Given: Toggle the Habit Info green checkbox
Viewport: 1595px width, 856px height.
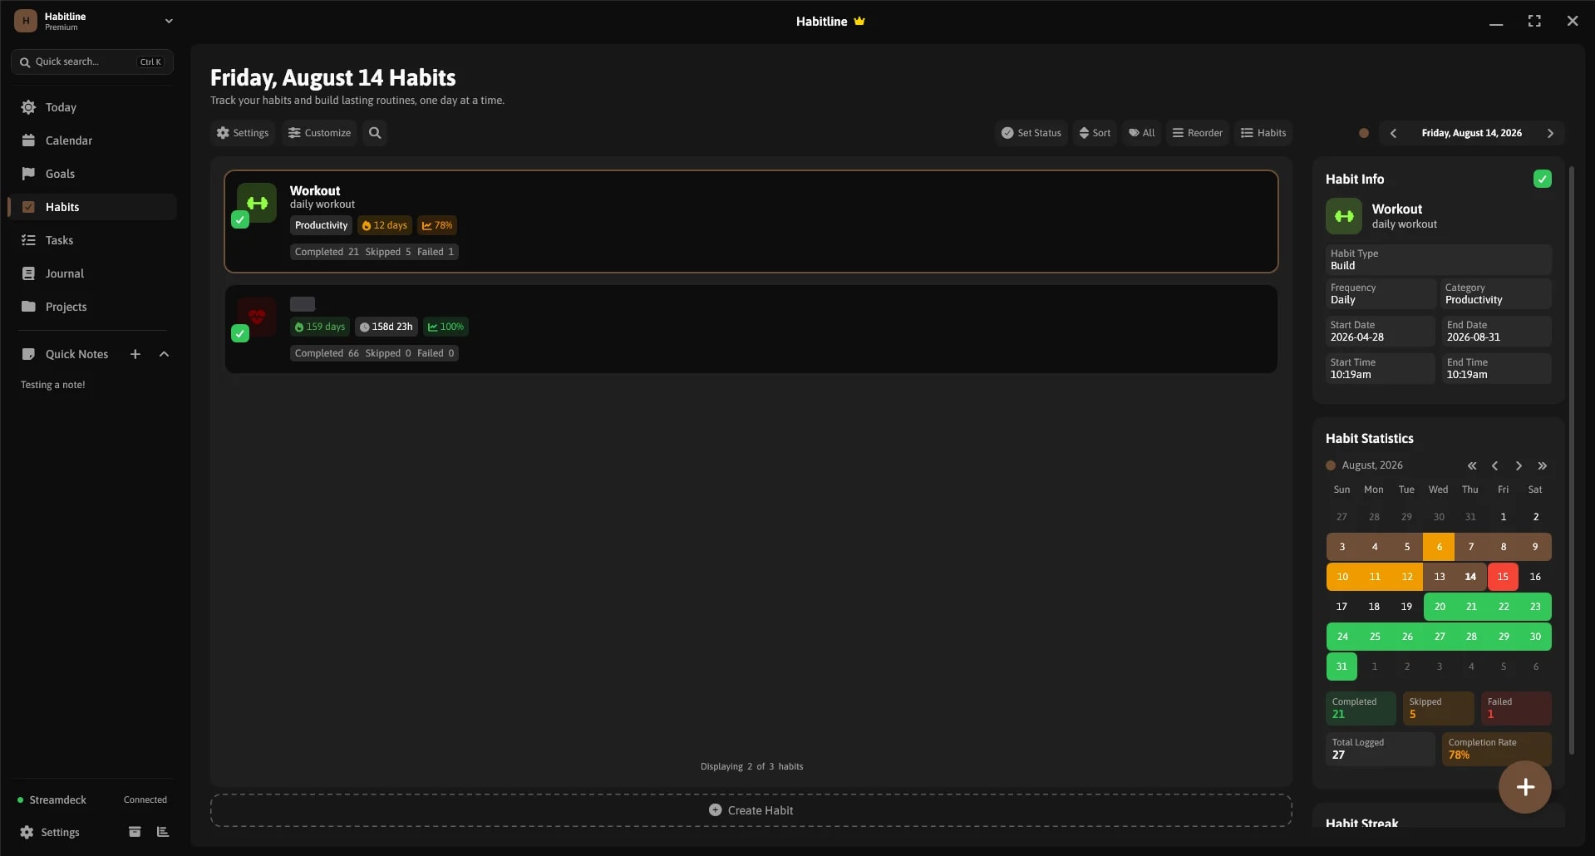Looking at the screenshot, I should pos(1543,179).
